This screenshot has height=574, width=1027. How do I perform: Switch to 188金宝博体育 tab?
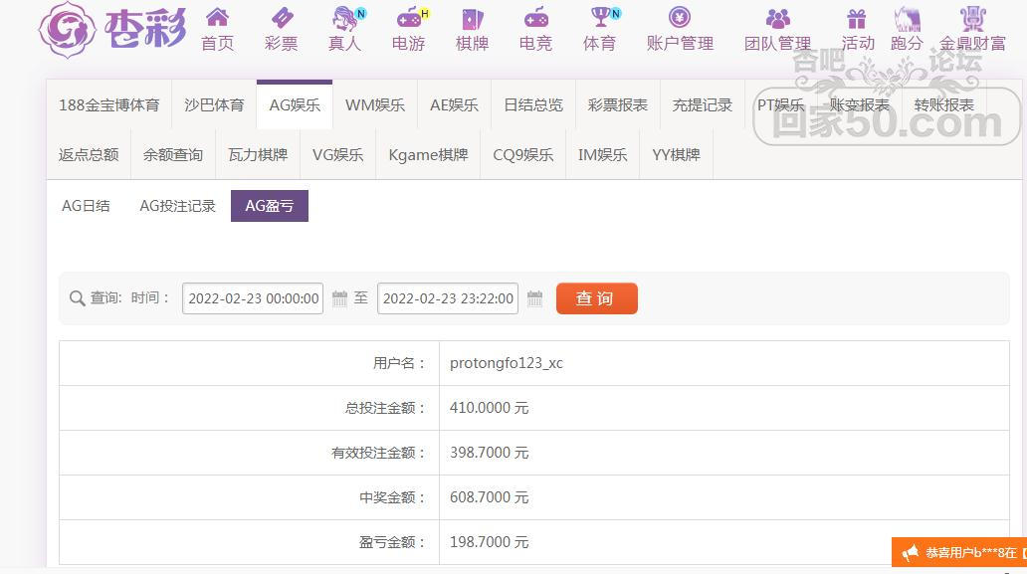click(x=108, y=104)
